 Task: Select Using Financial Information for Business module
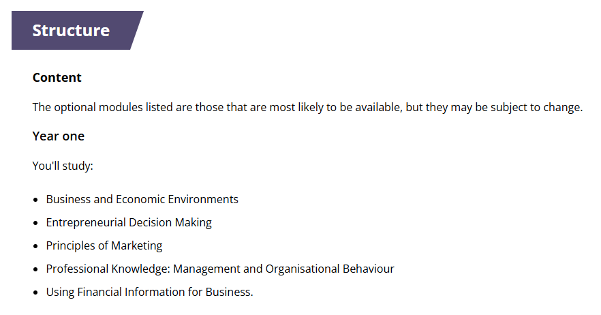click(x=149, y=292)
